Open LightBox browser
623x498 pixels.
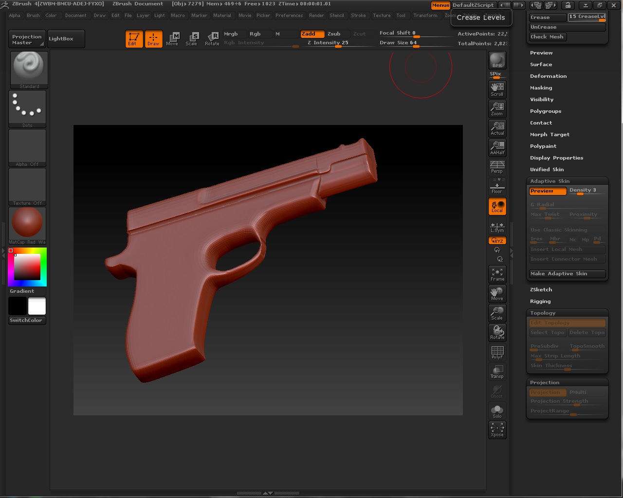(66, 39)
